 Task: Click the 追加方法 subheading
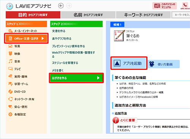(x=120, y=114)
